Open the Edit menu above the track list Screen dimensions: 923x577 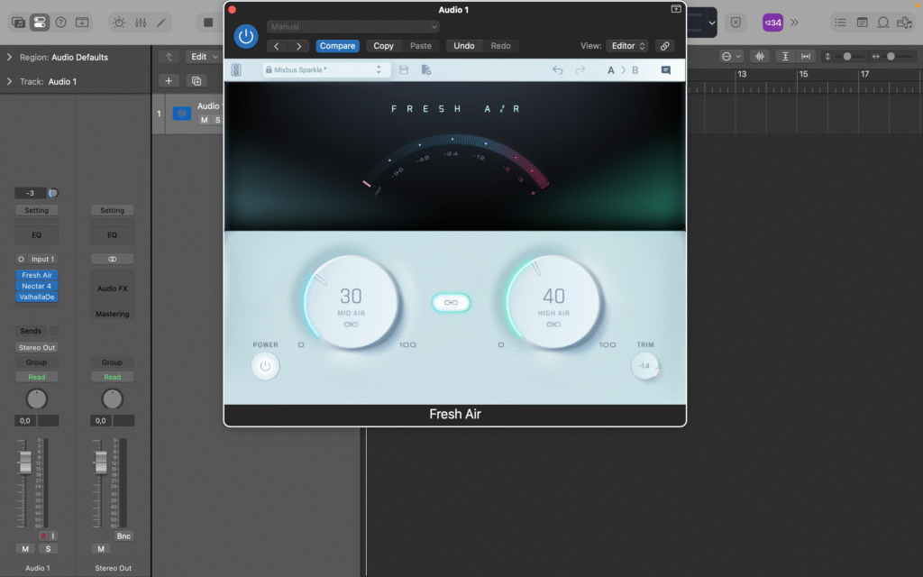(202, 55)
